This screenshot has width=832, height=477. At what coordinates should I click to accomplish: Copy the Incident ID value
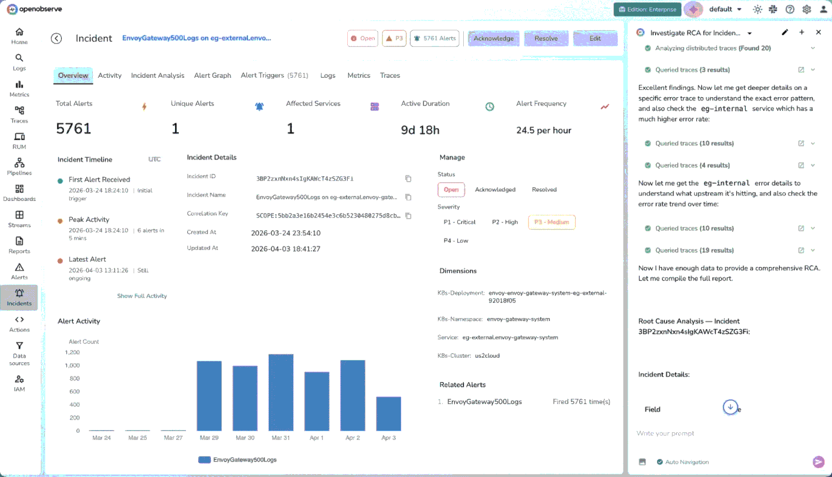[408, 178]
